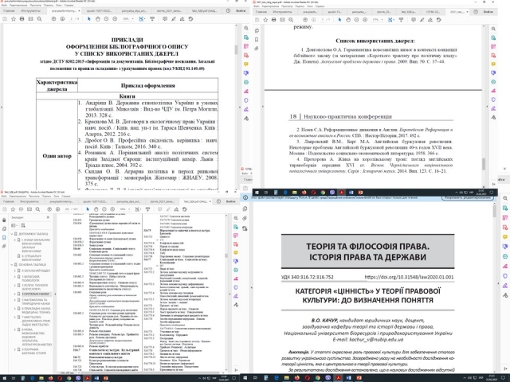Open Chrome from the bottom-left taskbar
Image resolution: width=510 pixels, height=382 pixels.
[69, 379]
